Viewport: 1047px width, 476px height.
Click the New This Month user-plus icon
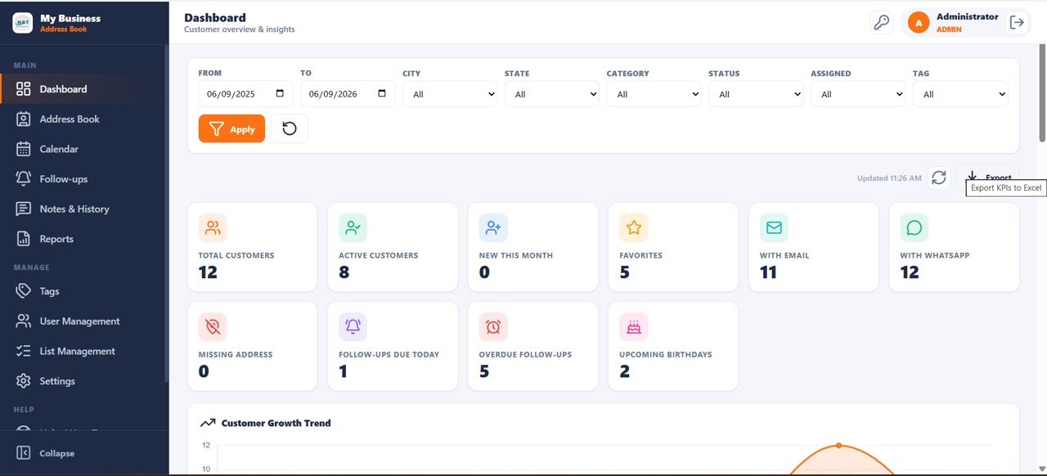pyautogui.click(x=493, y=228)
